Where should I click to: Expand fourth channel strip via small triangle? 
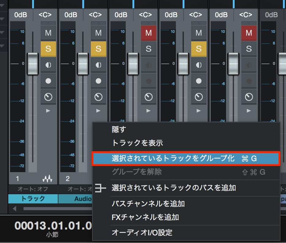tap(199, 111)
